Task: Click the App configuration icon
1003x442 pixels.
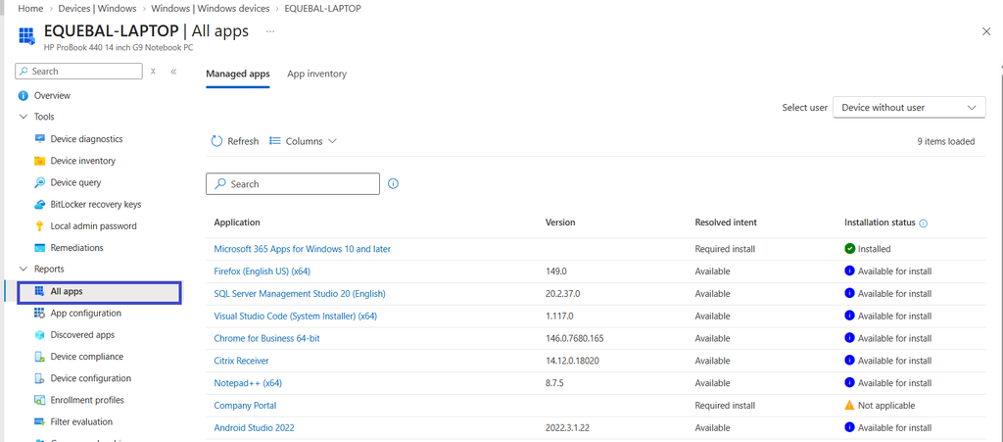Action: 39,314
